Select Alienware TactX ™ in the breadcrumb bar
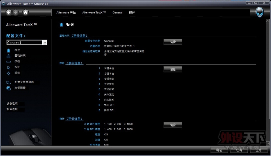Image resolution: width=271 pixels, height=156 pixels. click(x=94, y=13)
